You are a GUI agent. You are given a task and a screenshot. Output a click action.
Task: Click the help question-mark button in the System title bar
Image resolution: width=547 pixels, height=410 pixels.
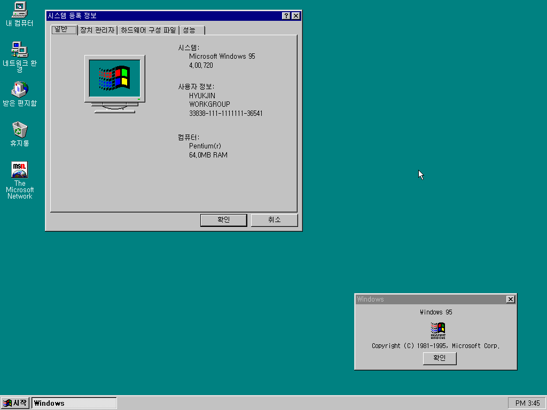[x=286, y=15]
